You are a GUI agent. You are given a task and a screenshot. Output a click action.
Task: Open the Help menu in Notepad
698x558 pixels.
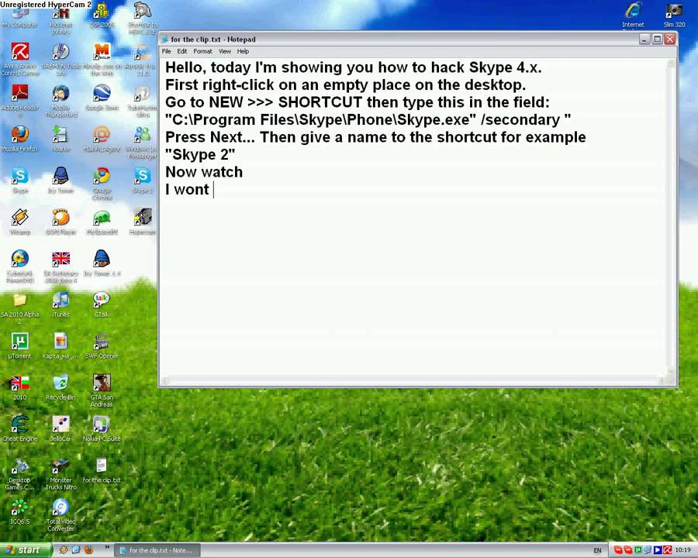tap(243, 51)
